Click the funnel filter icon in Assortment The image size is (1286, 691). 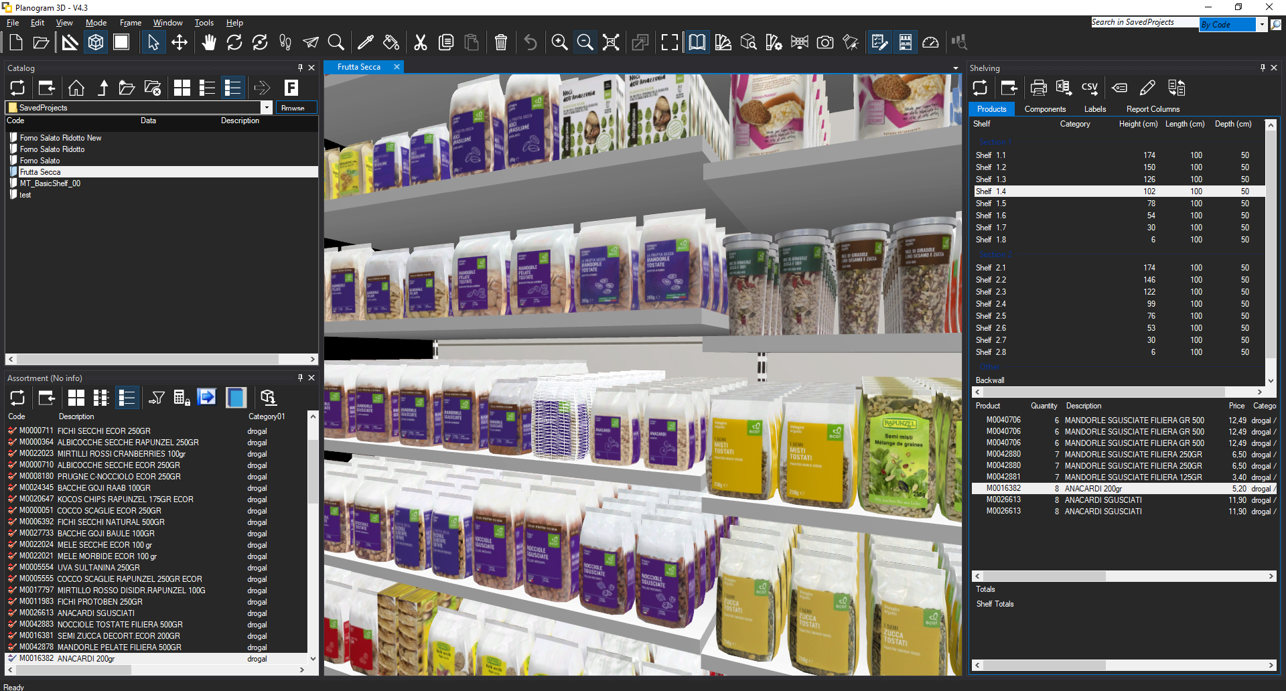click(157, 398)
